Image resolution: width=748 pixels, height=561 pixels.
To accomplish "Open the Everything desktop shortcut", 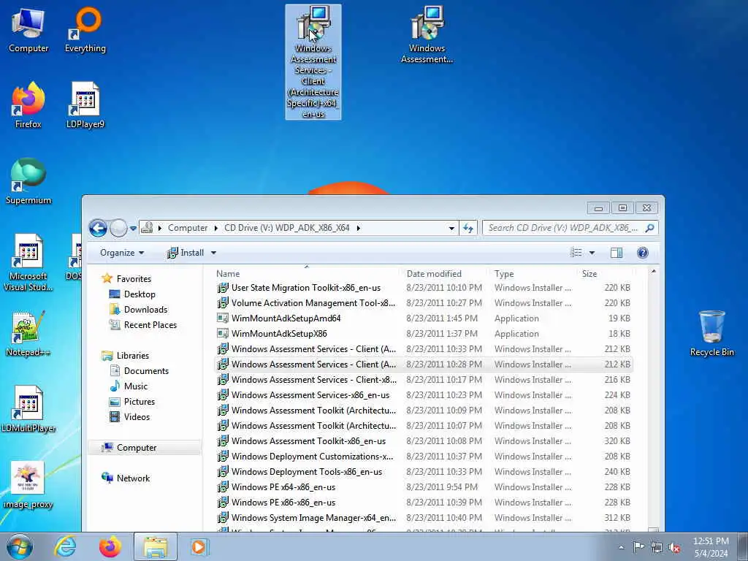I will point(85,31).
